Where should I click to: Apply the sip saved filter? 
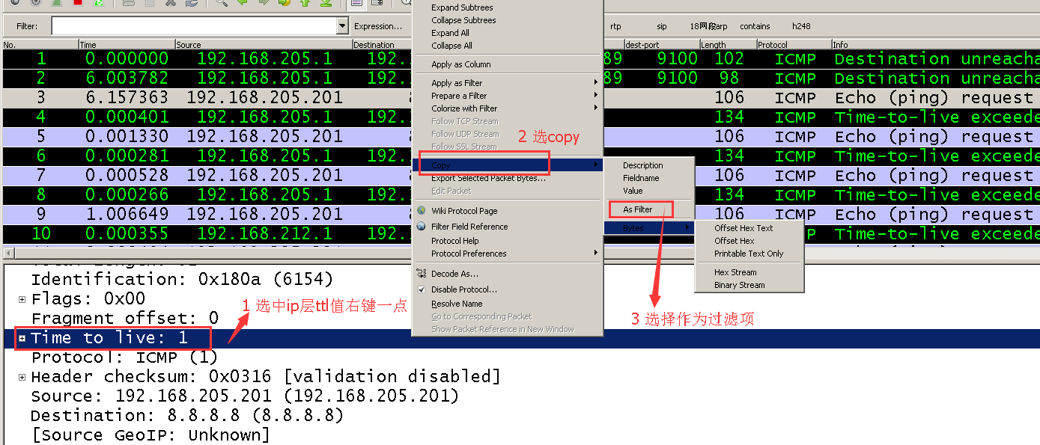pyautogui.click(x=662, y=25)
